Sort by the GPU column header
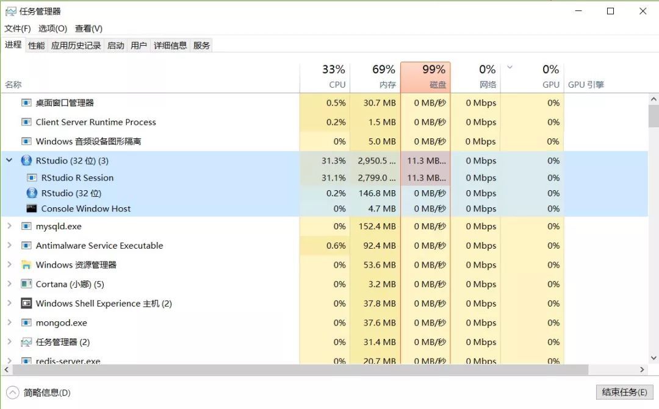 (533, 77)
